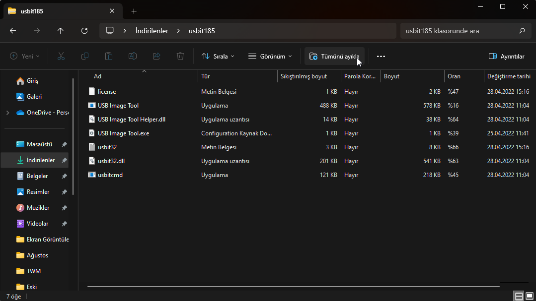Go up one folder level

61,31
